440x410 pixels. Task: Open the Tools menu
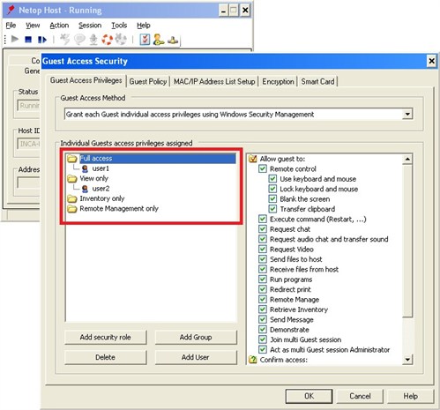click(119, 26)
